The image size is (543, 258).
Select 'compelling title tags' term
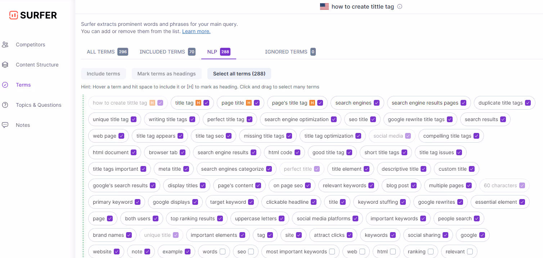tap(451, 136)
